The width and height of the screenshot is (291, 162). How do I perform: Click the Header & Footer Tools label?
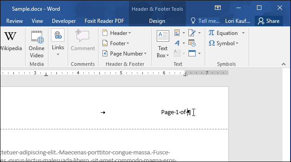point(157,9)
